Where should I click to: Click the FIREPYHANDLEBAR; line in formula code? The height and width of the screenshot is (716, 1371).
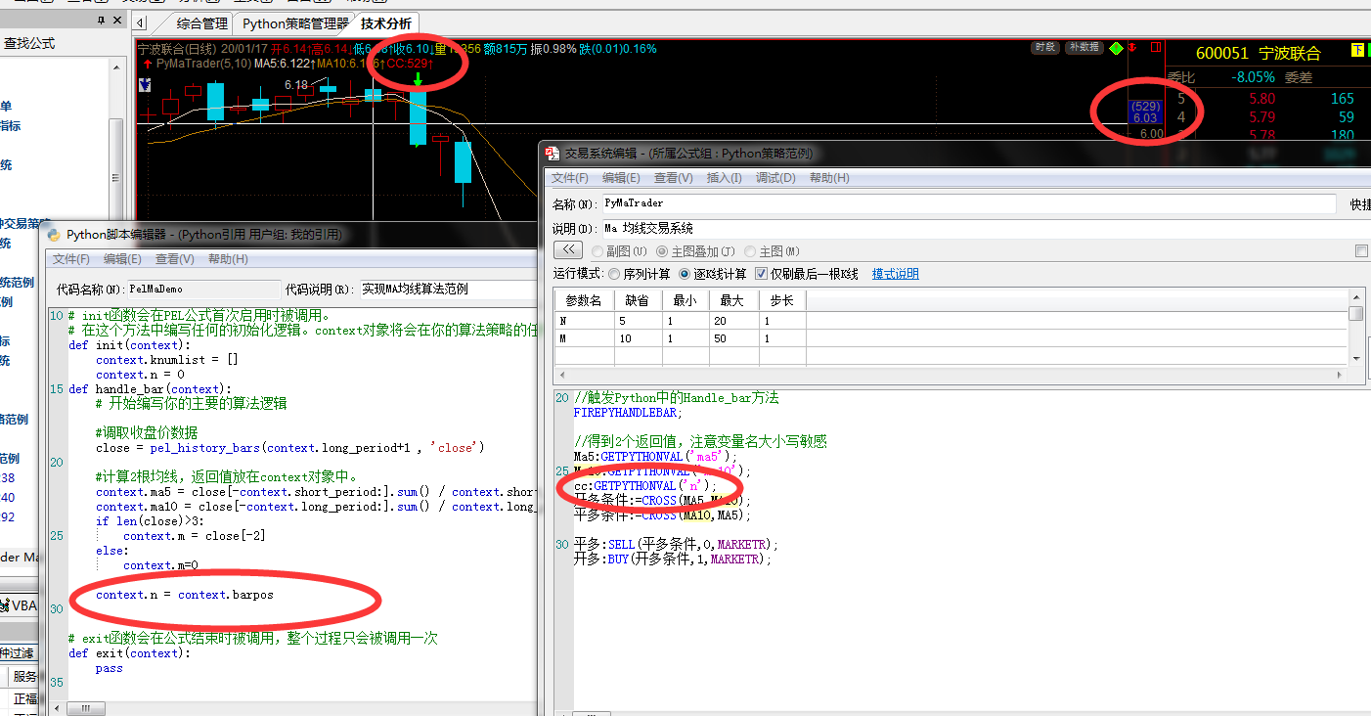(627, 413)
